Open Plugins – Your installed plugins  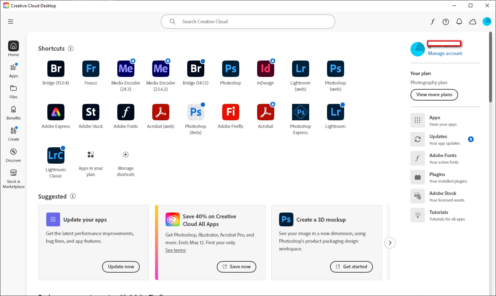[445, 178]
